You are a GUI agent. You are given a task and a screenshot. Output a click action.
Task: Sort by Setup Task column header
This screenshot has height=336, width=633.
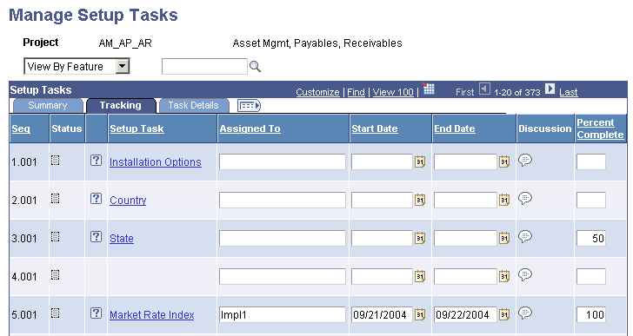(x=137, y=128)
